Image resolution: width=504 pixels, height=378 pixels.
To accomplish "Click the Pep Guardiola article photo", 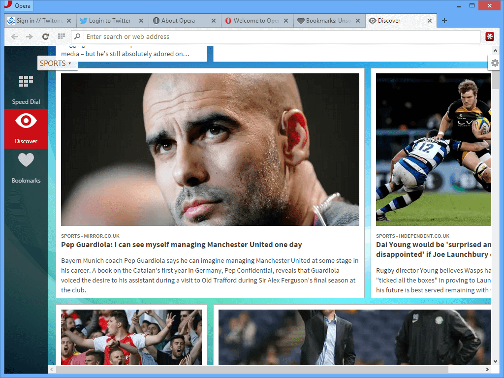I will click(x=210, y=150).
